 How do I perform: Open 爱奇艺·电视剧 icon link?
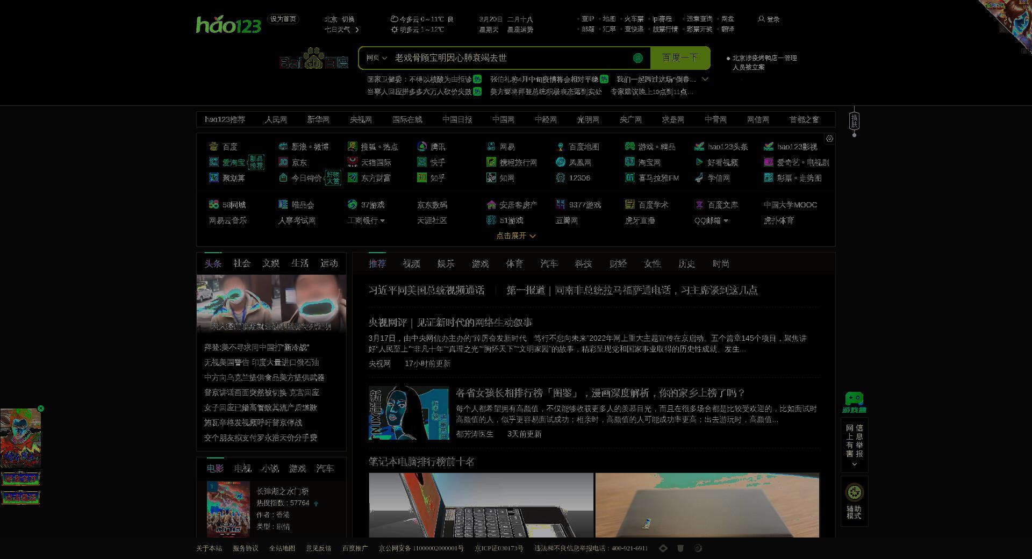768,162
